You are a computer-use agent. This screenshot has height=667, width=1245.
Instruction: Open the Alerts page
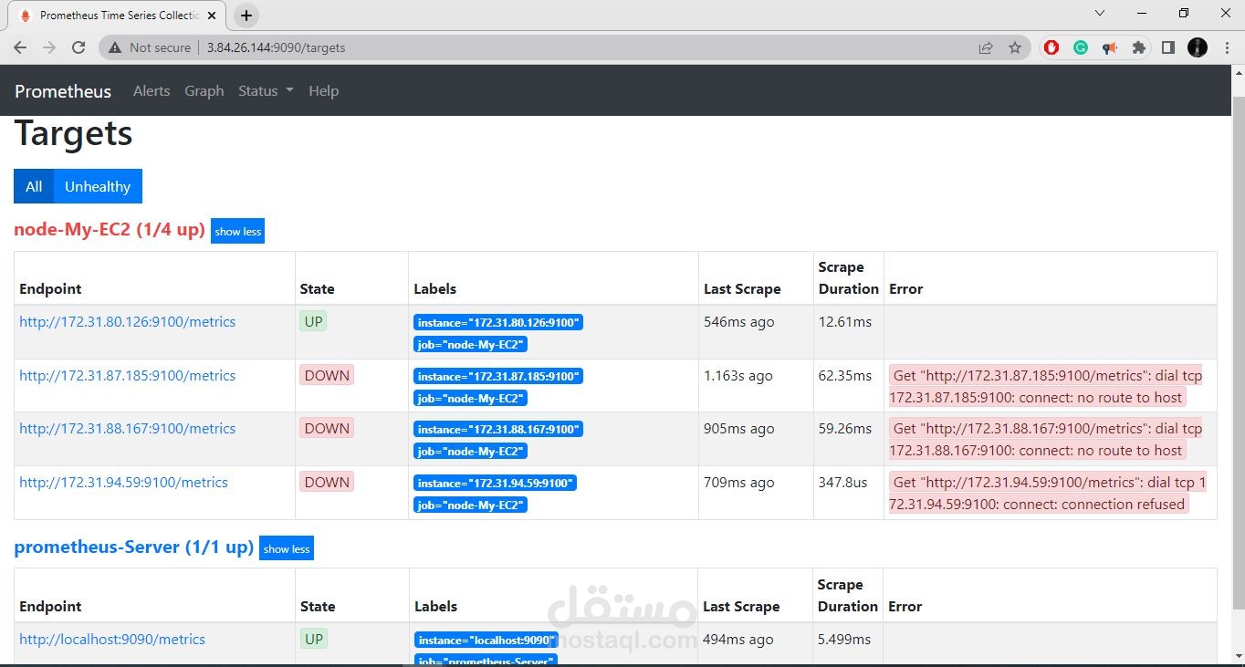pyautogui.click(x=152, y=91)
